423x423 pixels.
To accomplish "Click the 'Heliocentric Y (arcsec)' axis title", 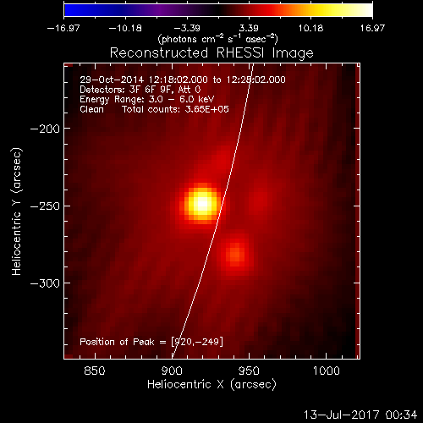I will point(17,211).
